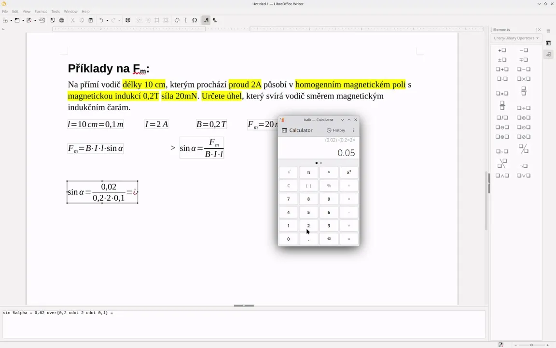Click the zoom-out minus in status bar

516,345
